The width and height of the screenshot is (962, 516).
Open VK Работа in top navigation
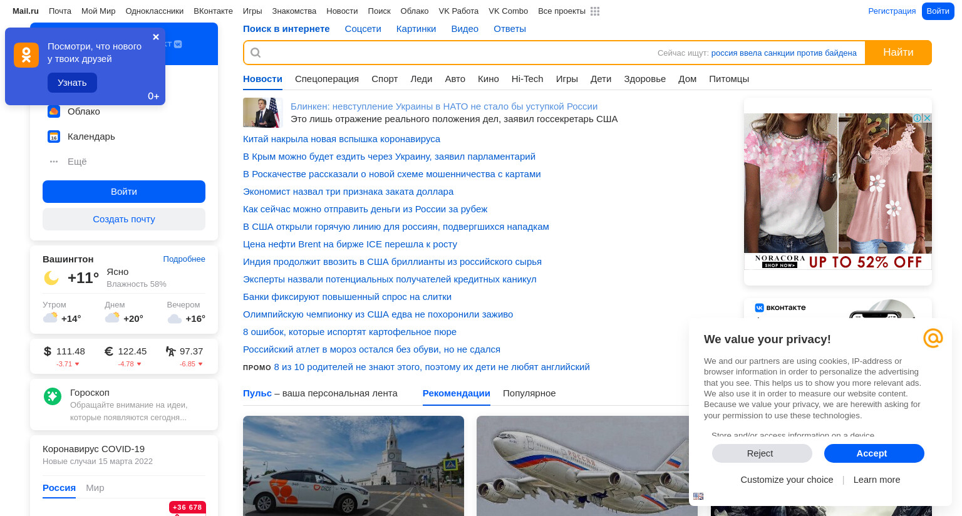click(x=458, y=11)
